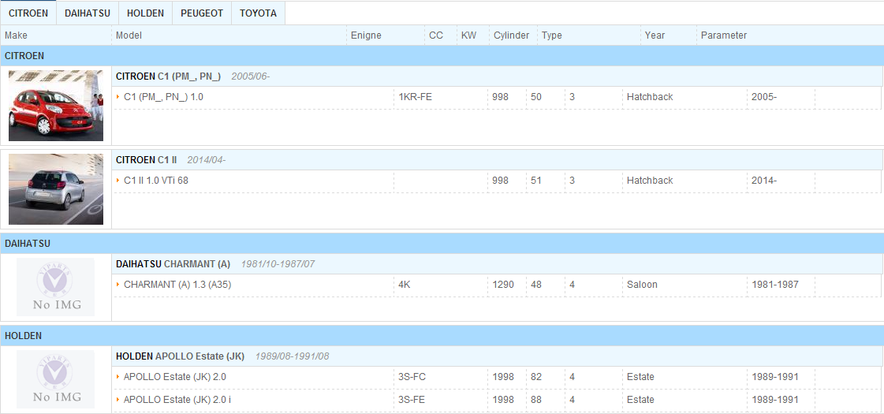884x414 pixels.
Task: Click arrow bullet beside CHARMANT (A) 1.3
Action: 117,284
